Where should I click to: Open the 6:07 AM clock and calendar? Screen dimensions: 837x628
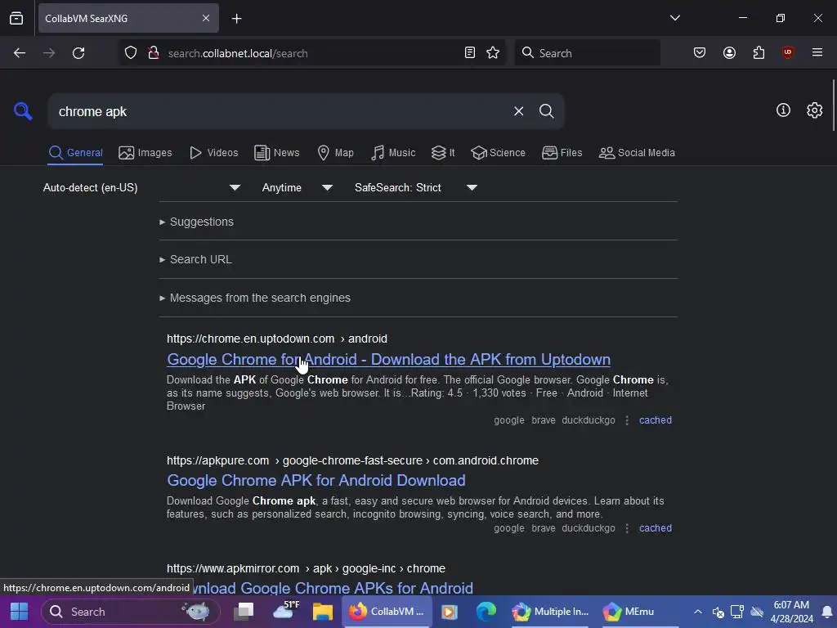pyautogui.click(x=791, y=612)
